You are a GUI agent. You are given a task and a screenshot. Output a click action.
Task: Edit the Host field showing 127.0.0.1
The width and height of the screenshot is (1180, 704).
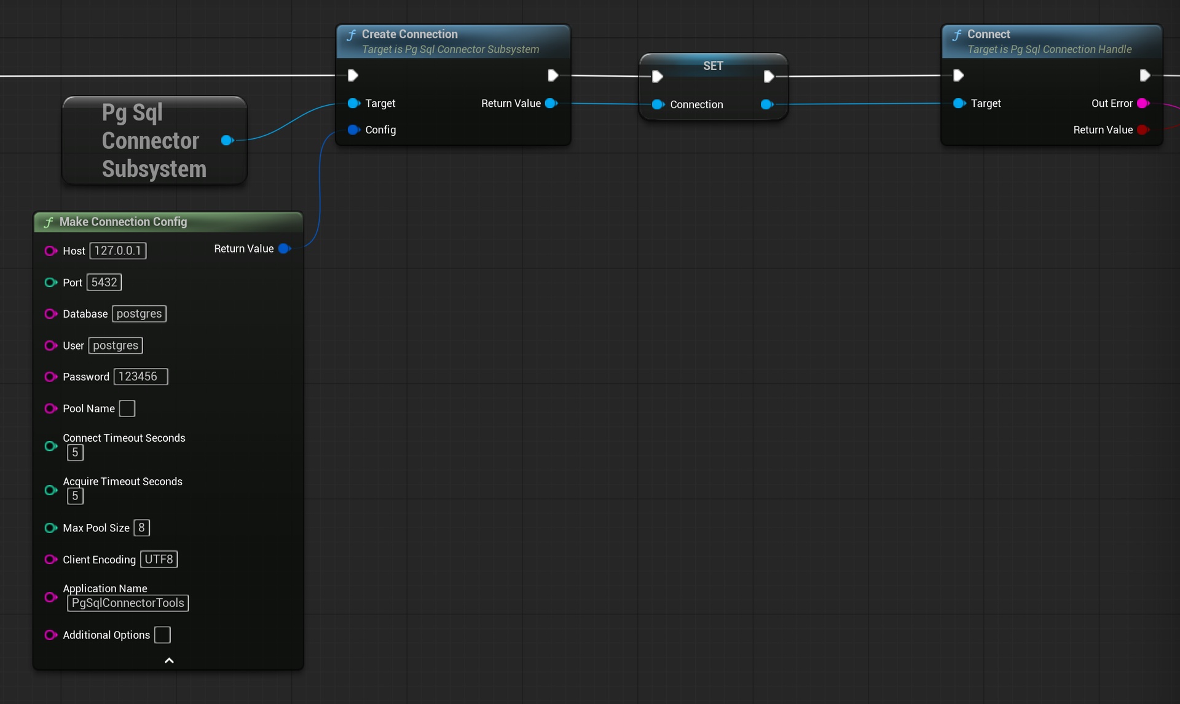118,251
